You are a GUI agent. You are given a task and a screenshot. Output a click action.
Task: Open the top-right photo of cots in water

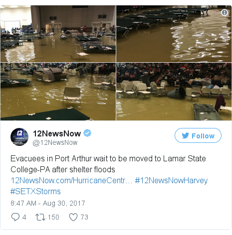(174, 34)
